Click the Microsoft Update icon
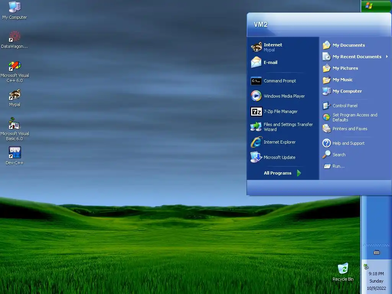Image resolution: width=392 pixels, height=294 pixels. pos(256,157)
